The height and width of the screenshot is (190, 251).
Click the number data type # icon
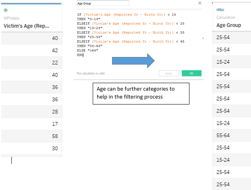pos(6,10)
